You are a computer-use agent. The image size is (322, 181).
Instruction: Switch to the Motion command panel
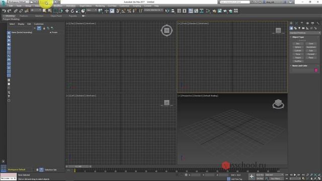(x=307, y=23)
